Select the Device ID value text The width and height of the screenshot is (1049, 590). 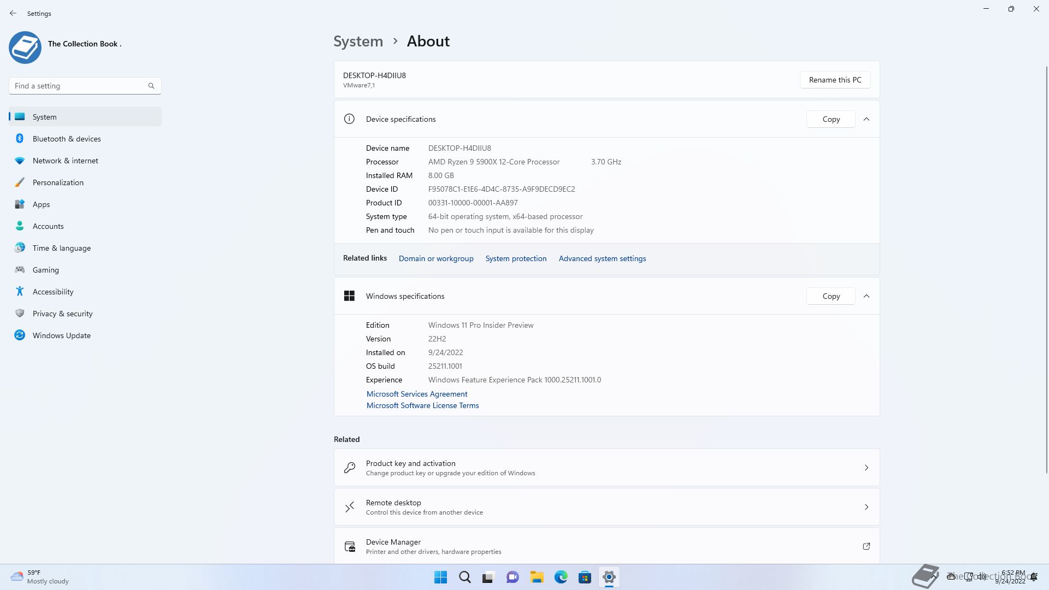(502, 189)
